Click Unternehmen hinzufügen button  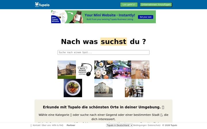coord(156,5)
